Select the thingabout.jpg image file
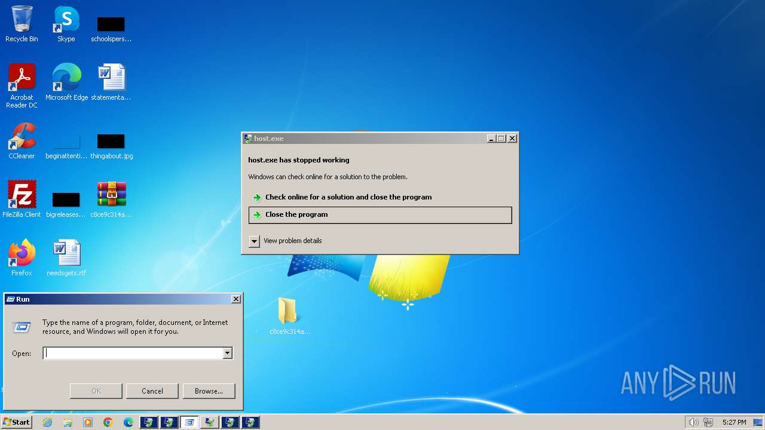The height and width of the screenshot is (430, 765). (x=111, y=146)
